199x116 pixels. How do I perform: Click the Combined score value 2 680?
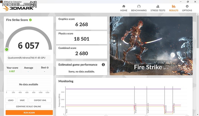[82, 53]
